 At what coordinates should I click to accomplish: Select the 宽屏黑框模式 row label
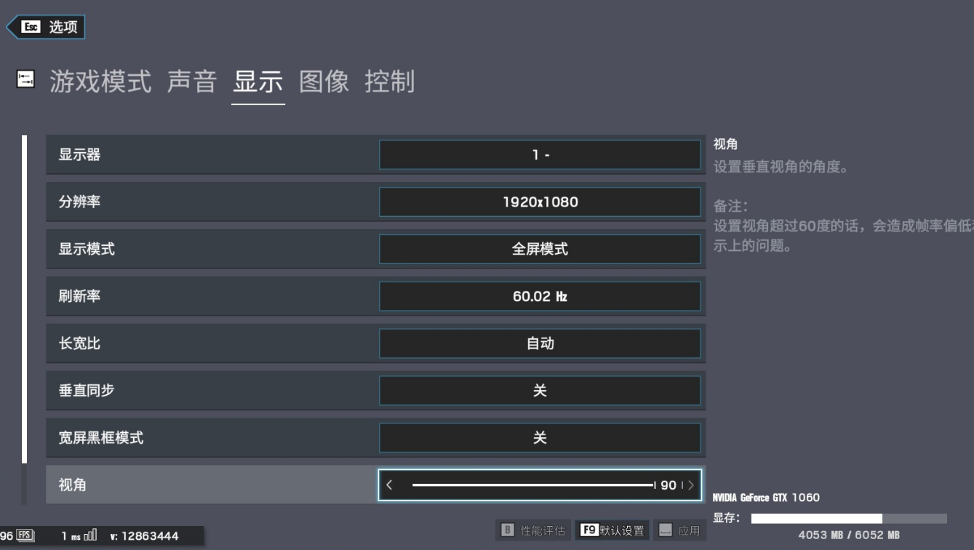100,438
